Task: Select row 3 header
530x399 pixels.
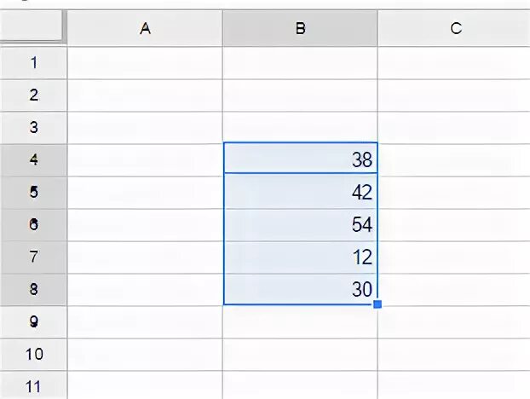Action: [x=33, y=128]
